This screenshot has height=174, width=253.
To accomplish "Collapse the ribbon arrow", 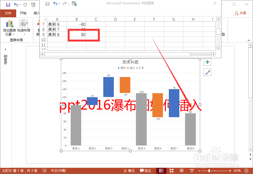I will pos(249,40).
